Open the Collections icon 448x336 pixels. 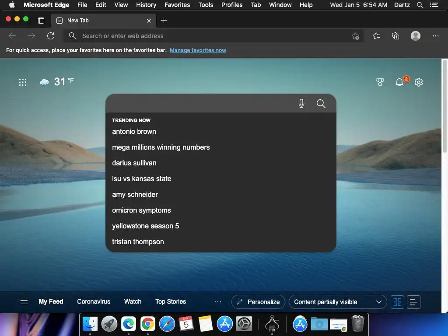coord(395,36)
